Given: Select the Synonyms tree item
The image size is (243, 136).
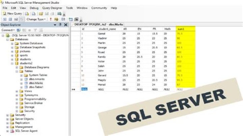Looking at the screenshot, I should tap(31, 95).
